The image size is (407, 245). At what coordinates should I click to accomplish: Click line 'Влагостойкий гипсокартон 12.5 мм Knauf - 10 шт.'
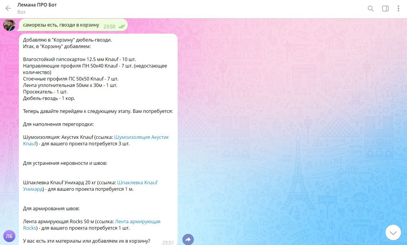pyautogui.click(x=80, y=59)
